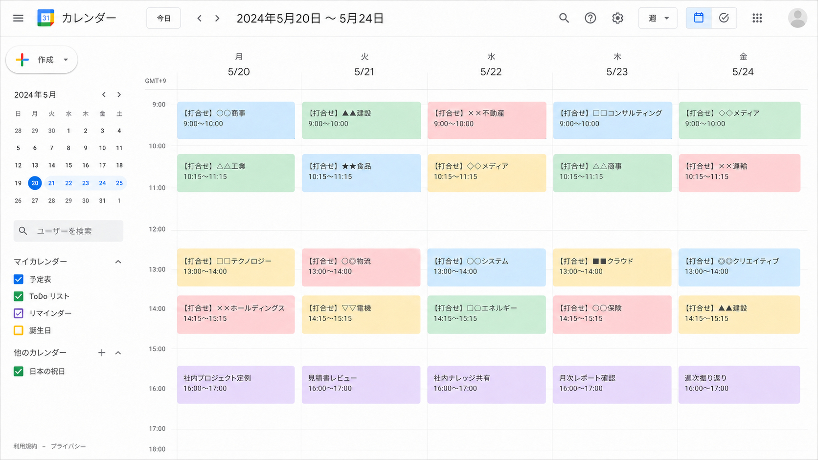Viewport: 818px width, 460px height.
Task: Open the 週次振り返り event
Action: [739, 385]
